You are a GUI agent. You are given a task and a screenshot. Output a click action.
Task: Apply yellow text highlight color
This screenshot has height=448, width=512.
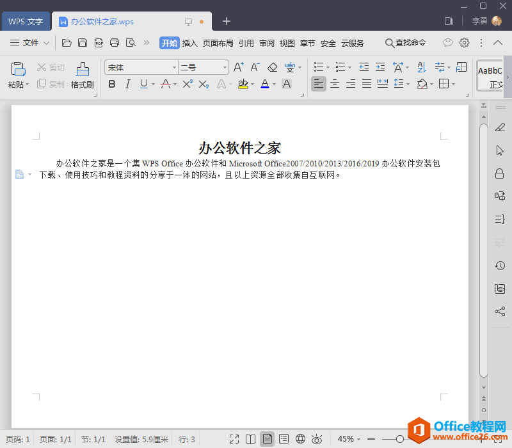[243, 84]
